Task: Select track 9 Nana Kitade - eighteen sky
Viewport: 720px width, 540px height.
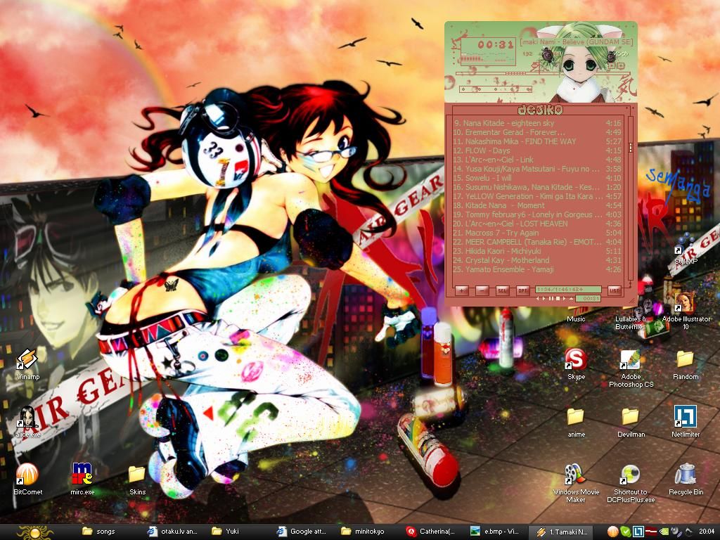Action: coord(537,123)
